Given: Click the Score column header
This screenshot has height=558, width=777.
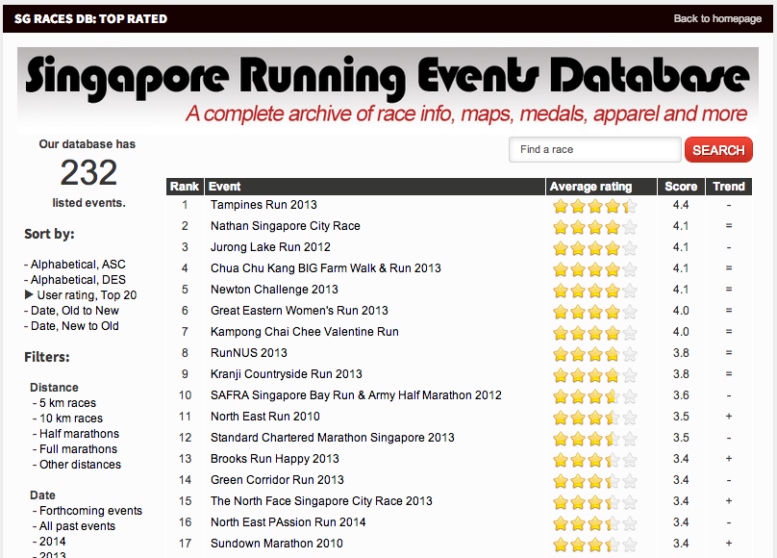Looking at the screenshot, I should click(681, 187).
